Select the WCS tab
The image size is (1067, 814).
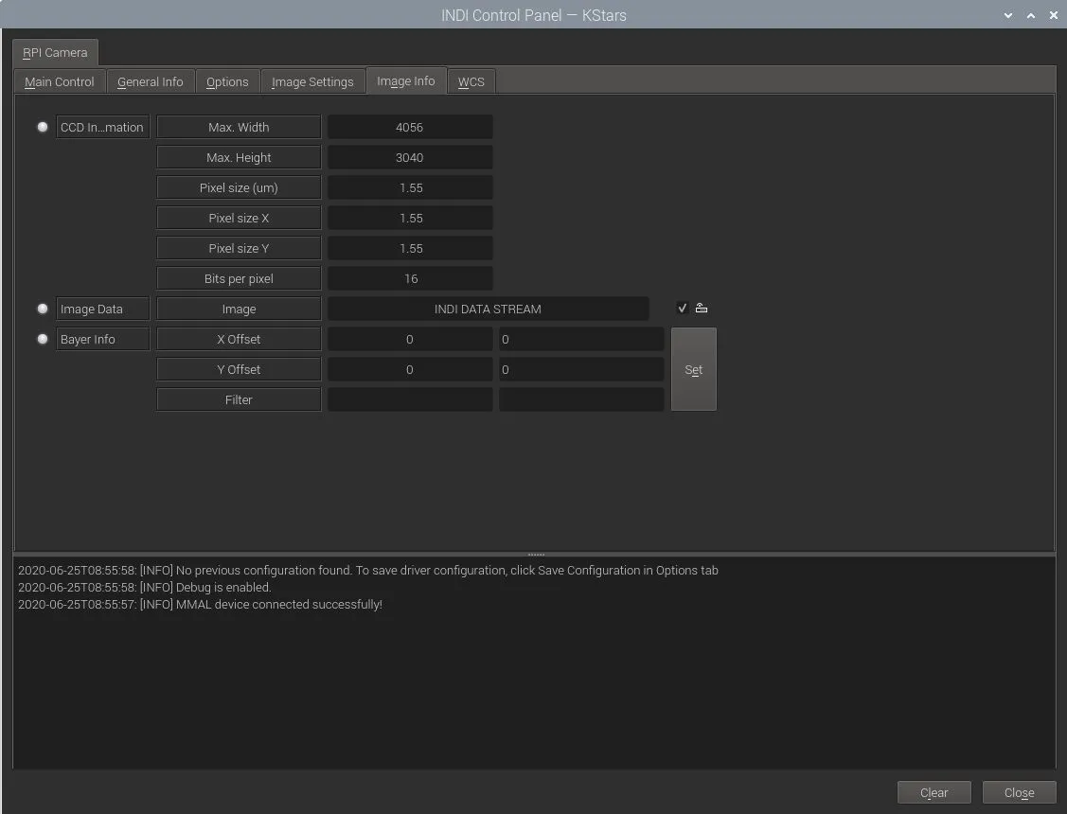[471, 81]
